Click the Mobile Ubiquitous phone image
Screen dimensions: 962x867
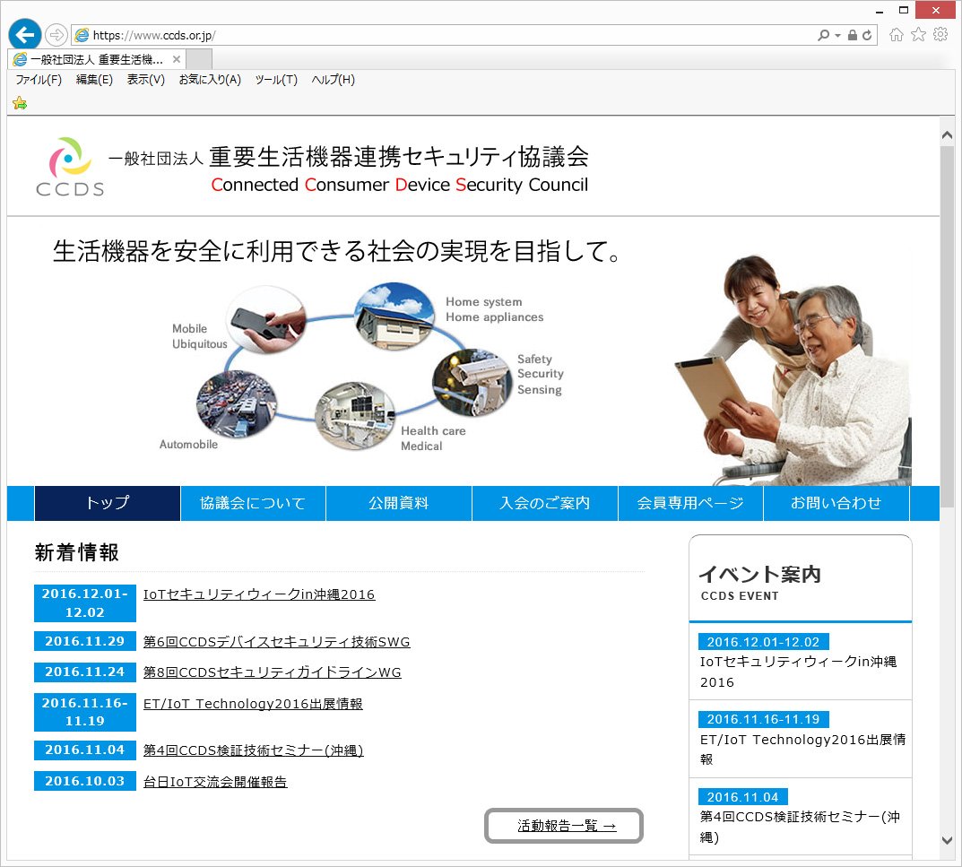pyautogui.click(x=265, y=320)
